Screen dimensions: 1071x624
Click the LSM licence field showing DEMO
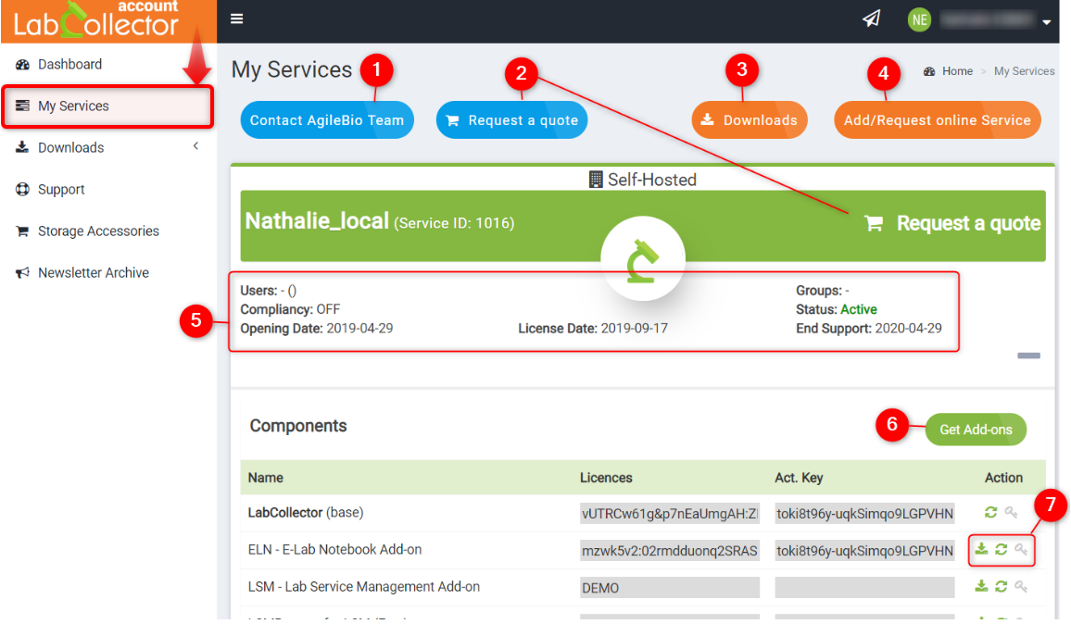coord(669,587)
